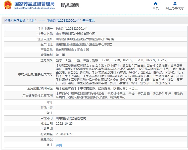Viewport: 188px width, 150px height.
Task: Click the 其他内容 label
Action: click(47, 108)
